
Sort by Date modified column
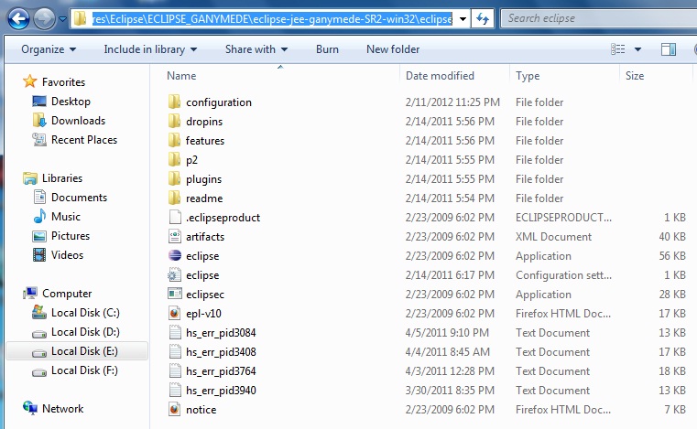[440, 76]
